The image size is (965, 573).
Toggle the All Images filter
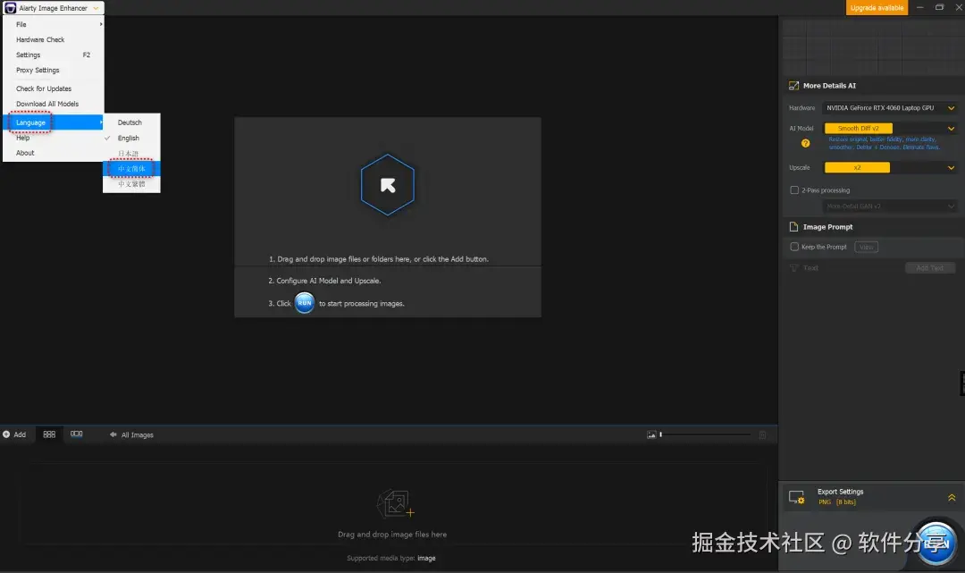click(x=131, y=434)
